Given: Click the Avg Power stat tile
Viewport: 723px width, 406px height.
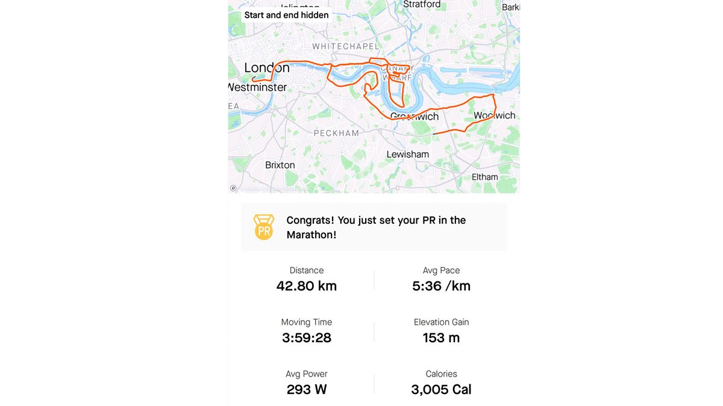Looking at the screenshot, I should 306,382.
